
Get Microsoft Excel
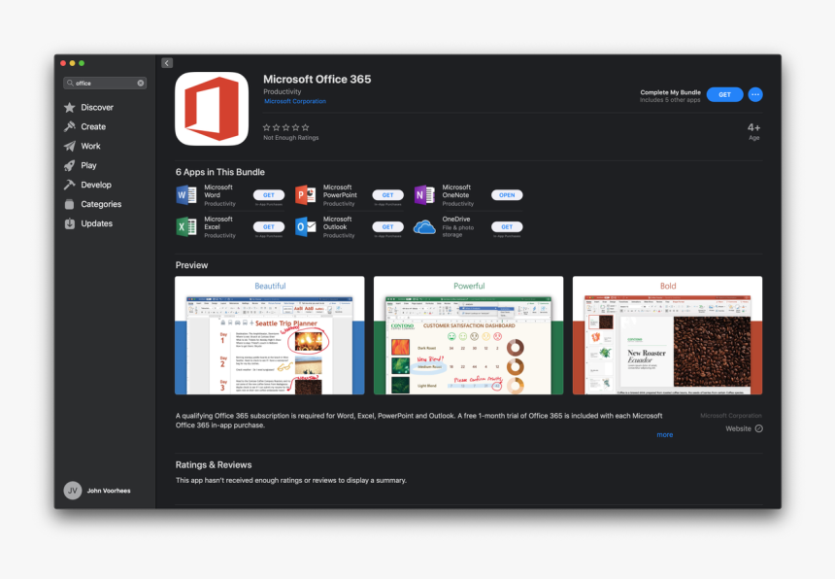pos(269,227)
